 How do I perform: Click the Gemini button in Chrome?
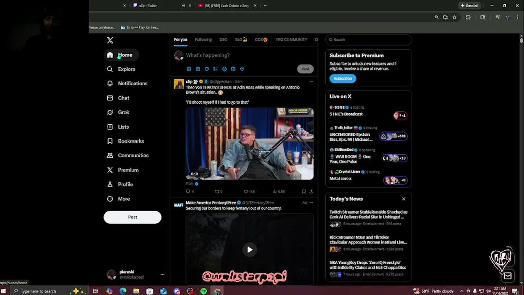pyautogui.click(x=469, y=6)
